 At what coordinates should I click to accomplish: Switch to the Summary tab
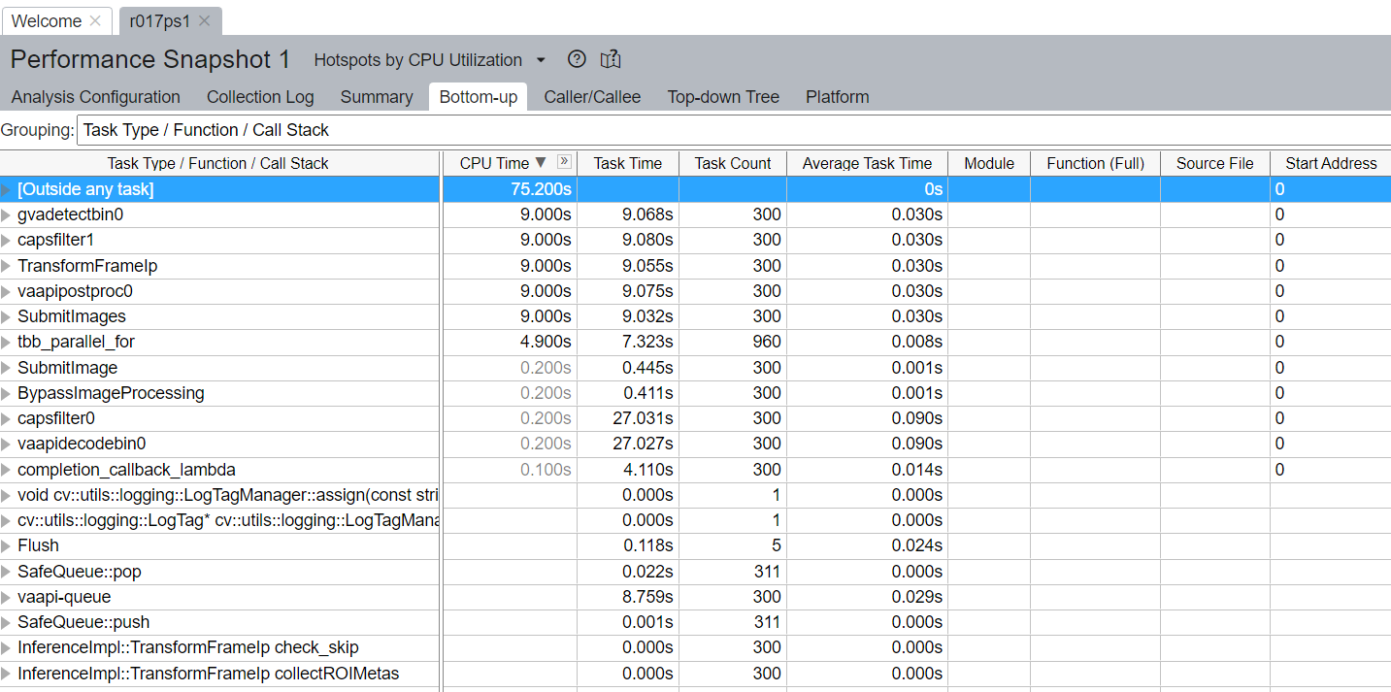(377, 97)
